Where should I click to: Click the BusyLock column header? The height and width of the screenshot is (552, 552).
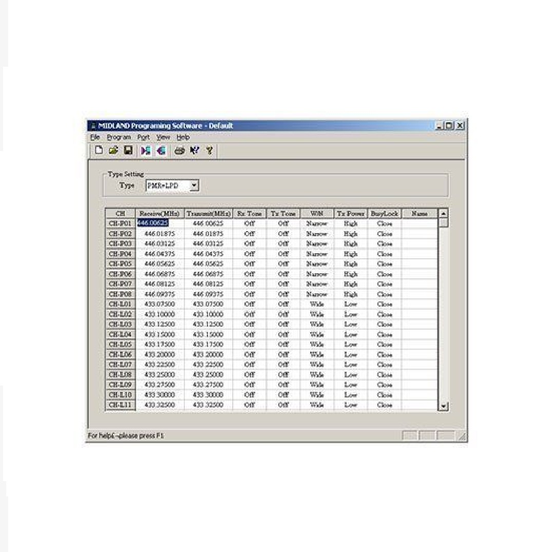[384, 213]
